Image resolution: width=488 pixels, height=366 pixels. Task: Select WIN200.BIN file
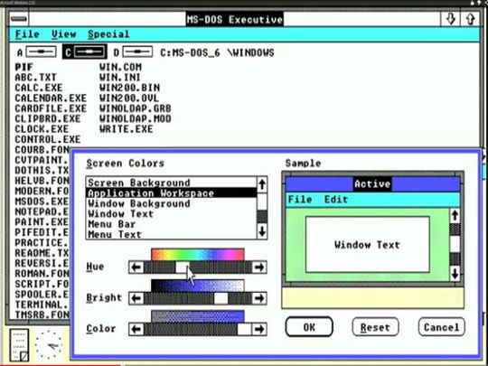[x=129, y=88]
